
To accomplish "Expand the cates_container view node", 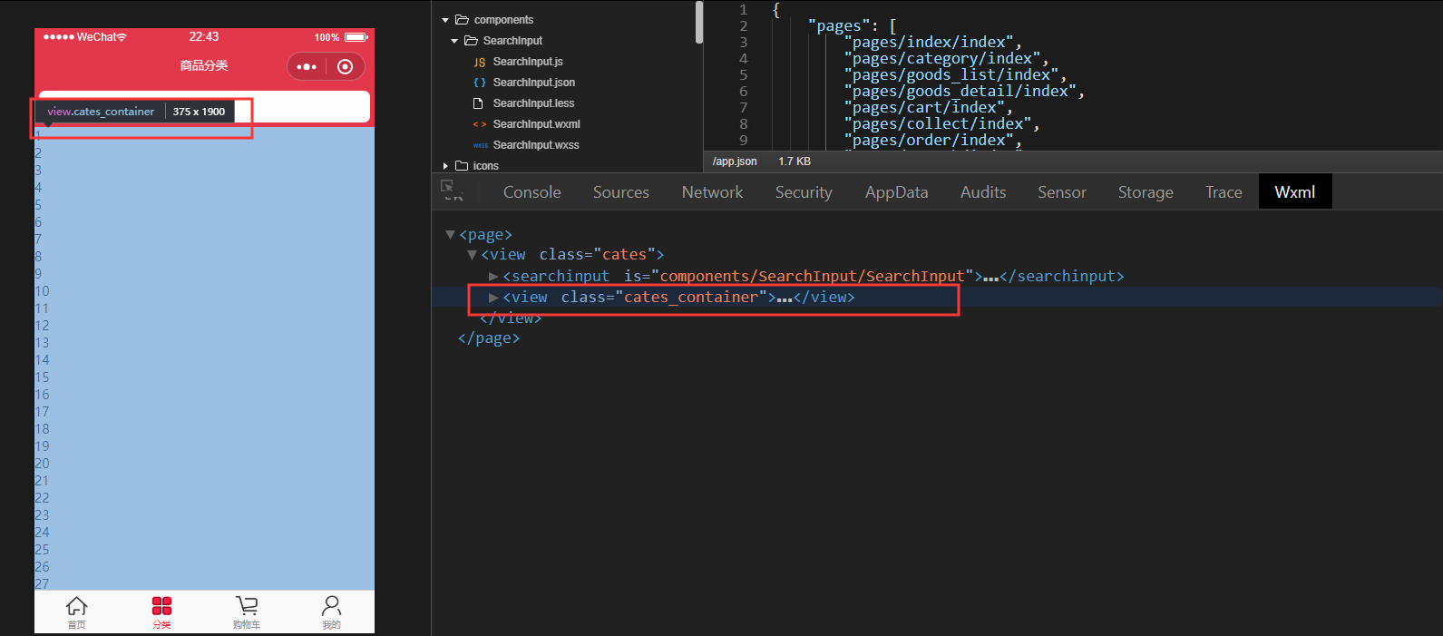I will click(x=493, y=298).
